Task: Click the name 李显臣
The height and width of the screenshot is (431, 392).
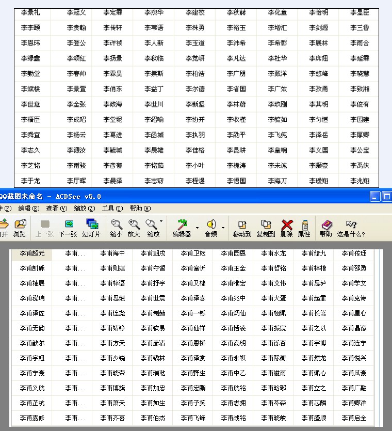Action: (360, 12)
